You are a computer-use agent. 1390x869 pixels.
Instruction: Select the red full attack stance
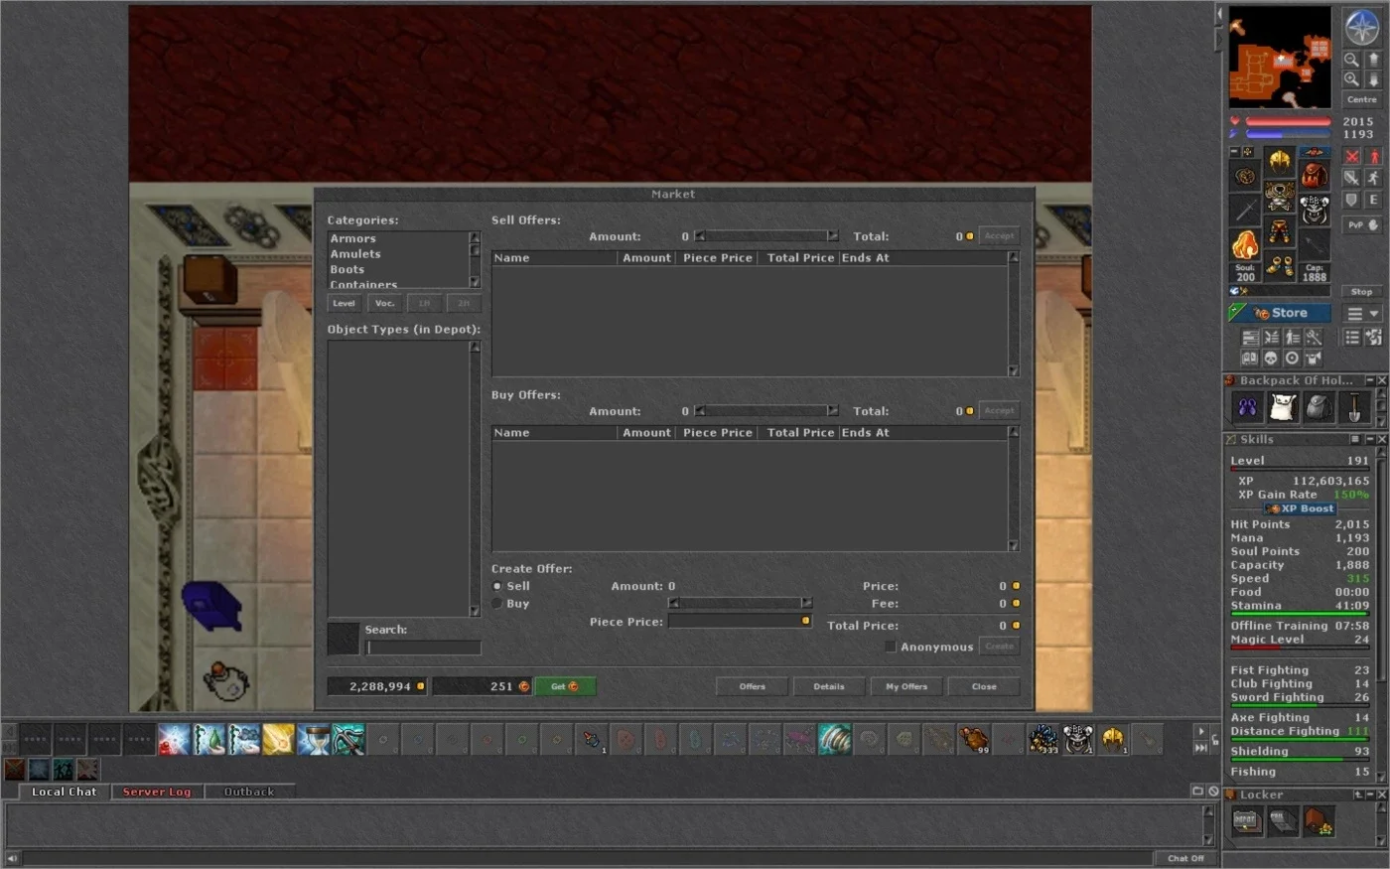[x=1351, y=157]
